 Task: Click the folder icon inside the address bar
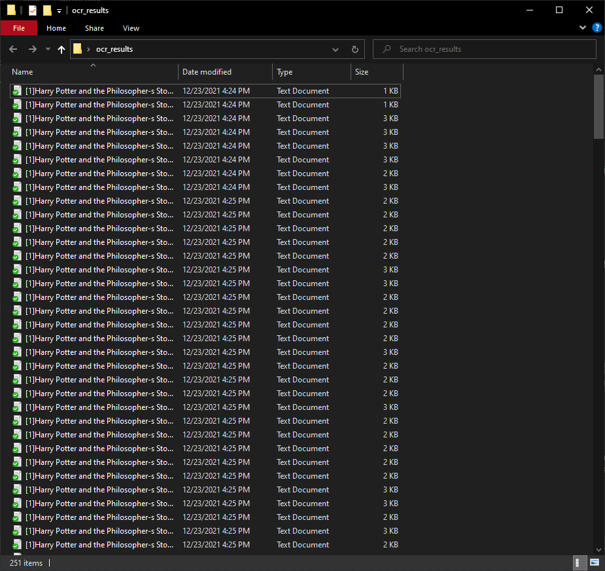tap(78, 48)
